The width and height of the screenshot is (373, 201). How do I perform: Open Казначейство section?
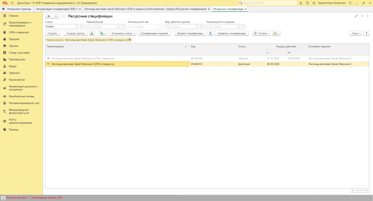coord(17,80)
